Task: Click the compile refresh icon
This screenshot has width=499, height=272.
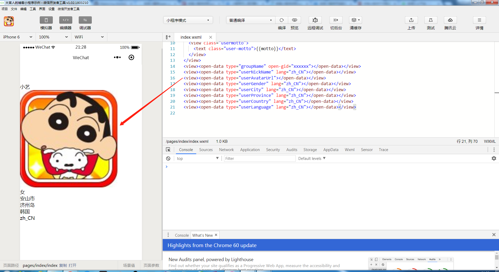Action: click(x=282, y=20)
